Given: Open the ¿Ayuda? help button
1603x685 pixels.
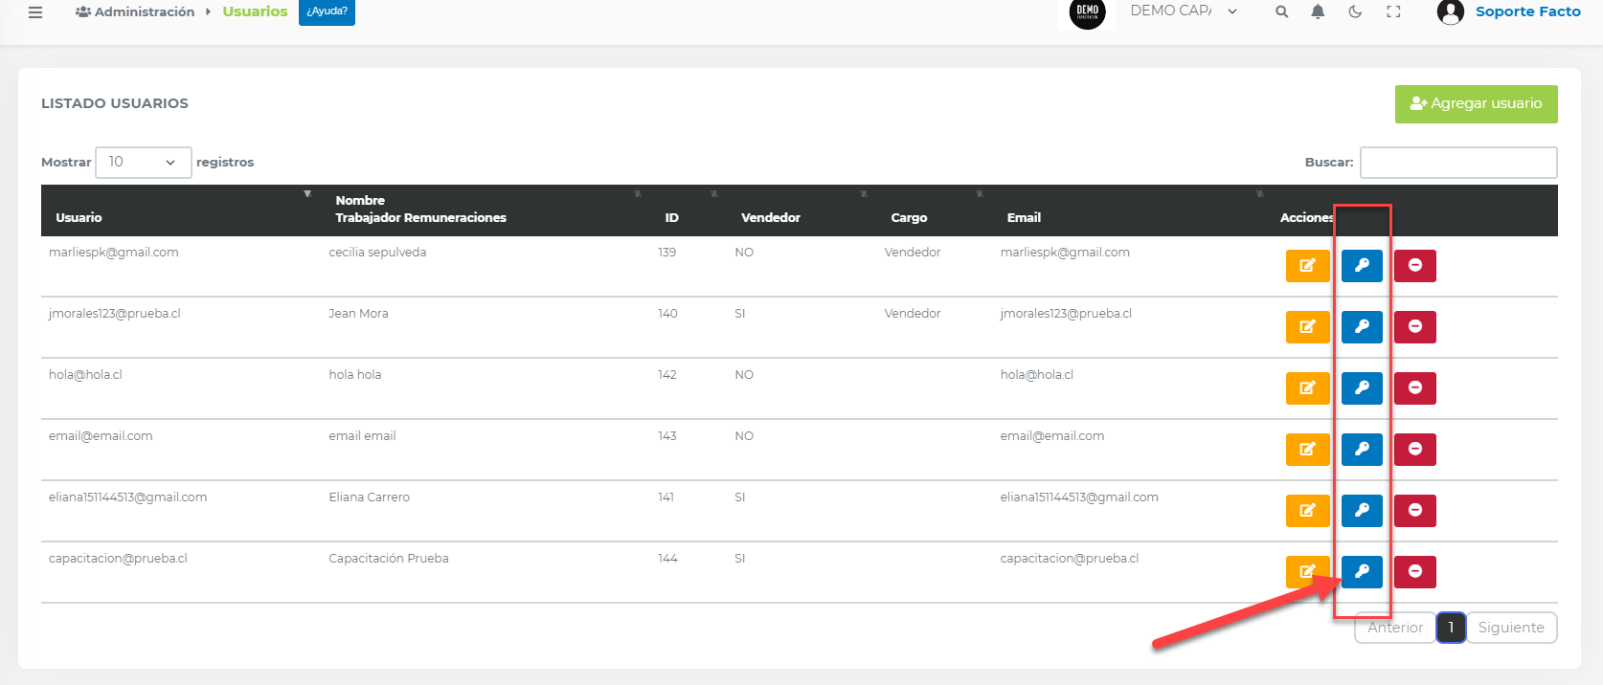Looking at the screenshot, I should (327, 11).
